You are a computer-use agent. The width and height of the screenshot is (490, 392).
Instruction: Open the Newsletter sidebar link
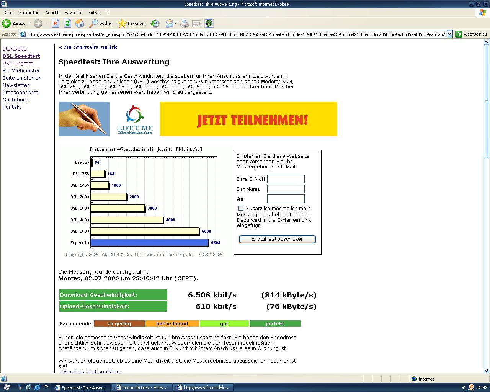click(16, 85)
